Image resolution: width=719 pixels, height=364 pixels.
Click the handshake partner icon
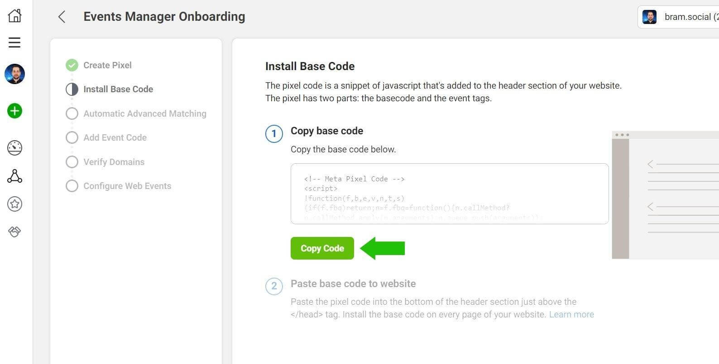point(14,232)
